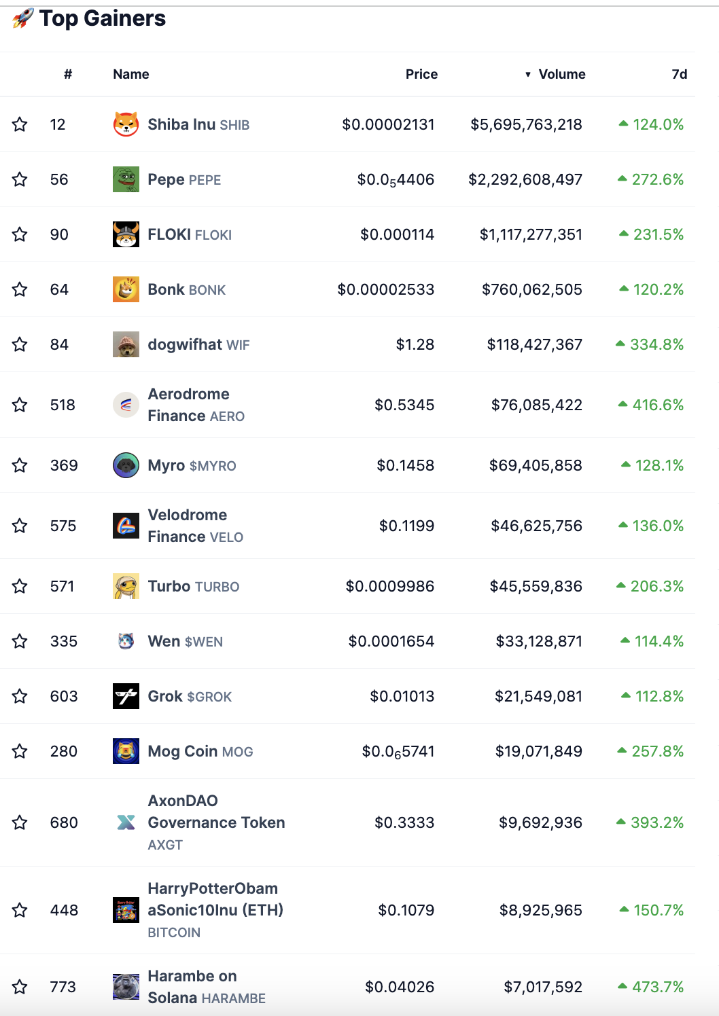719x1016 pixels.
Task: Click the FLOKI coin logo
Action: [x=126, y=234]
